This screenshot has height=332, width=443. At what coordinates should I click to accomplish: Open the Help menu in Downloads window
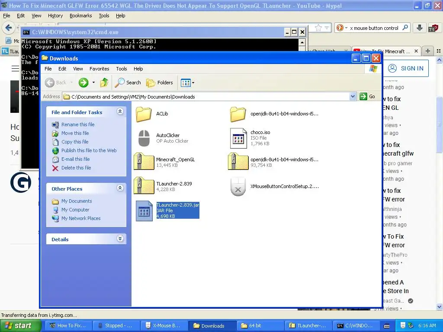coord(138,69)
